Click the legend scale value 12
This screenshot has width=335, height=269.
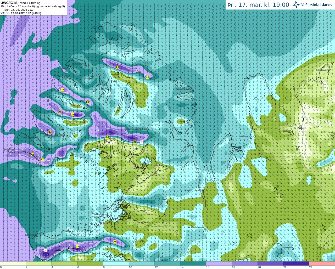(x=156, y=267)
